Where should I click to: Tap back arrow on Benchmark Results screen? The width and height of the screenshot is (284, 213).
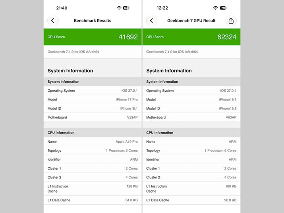53,21
